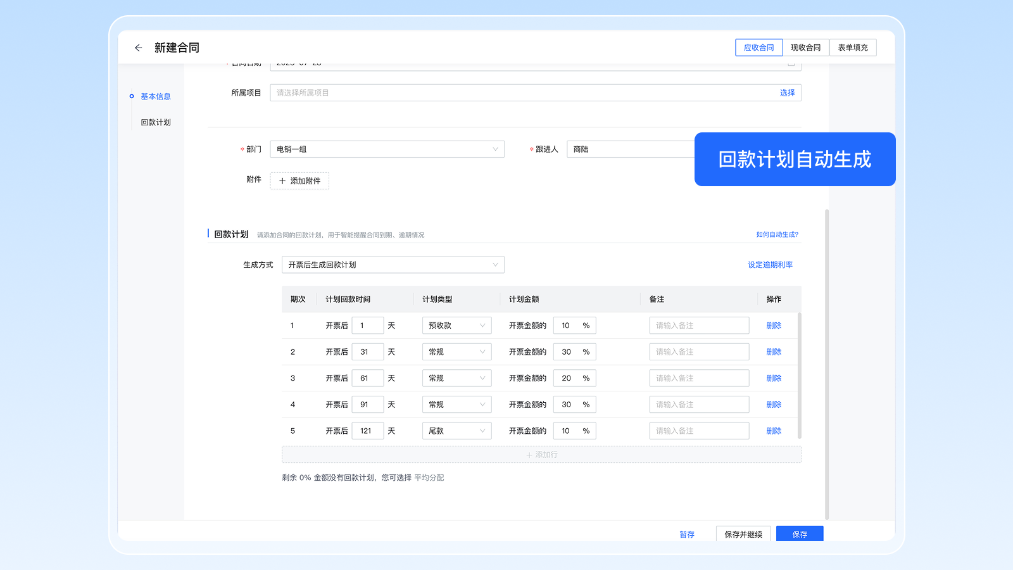The height and width of the screenshot is (570, 1013).
Task: Open the 部门 dropdown showing 电销一组
Action: (387, 149)
